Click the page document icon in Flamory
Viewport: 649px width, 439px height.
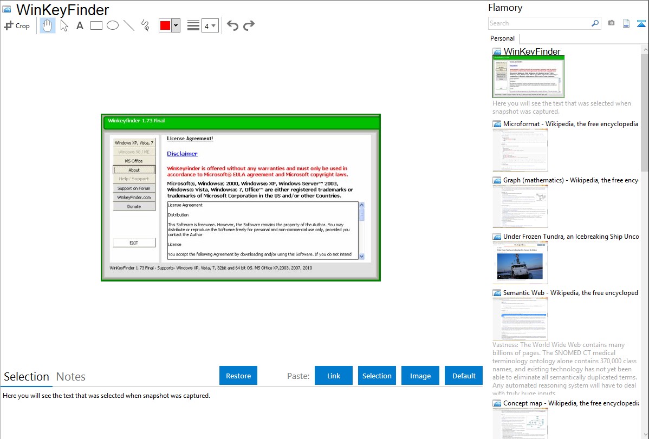(626, 23)
